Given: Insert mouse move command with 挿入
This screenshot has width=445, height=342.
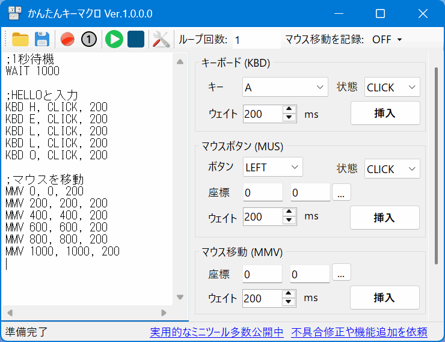Looking at the screenshot, I should (384, 298).
